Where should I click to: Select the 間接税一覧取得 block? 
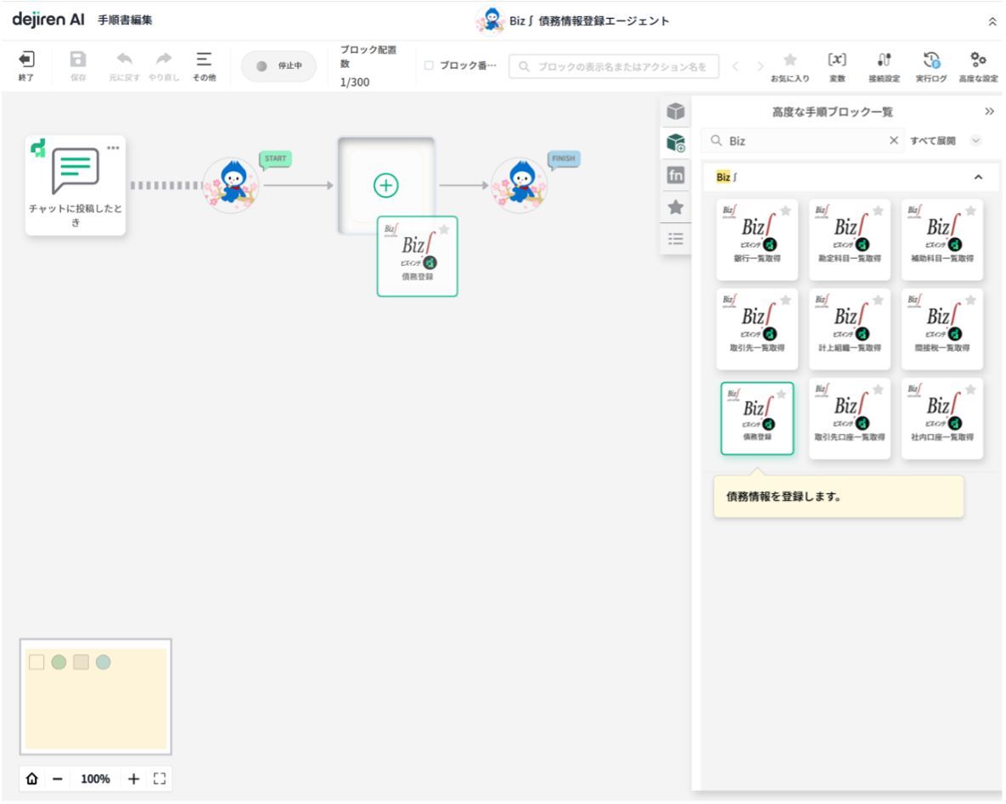click(x=941, y=329)
